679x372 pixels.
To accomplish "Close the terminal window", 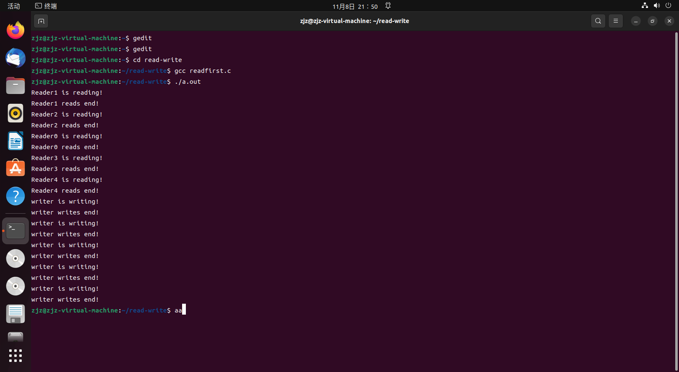I will (669, 21).
